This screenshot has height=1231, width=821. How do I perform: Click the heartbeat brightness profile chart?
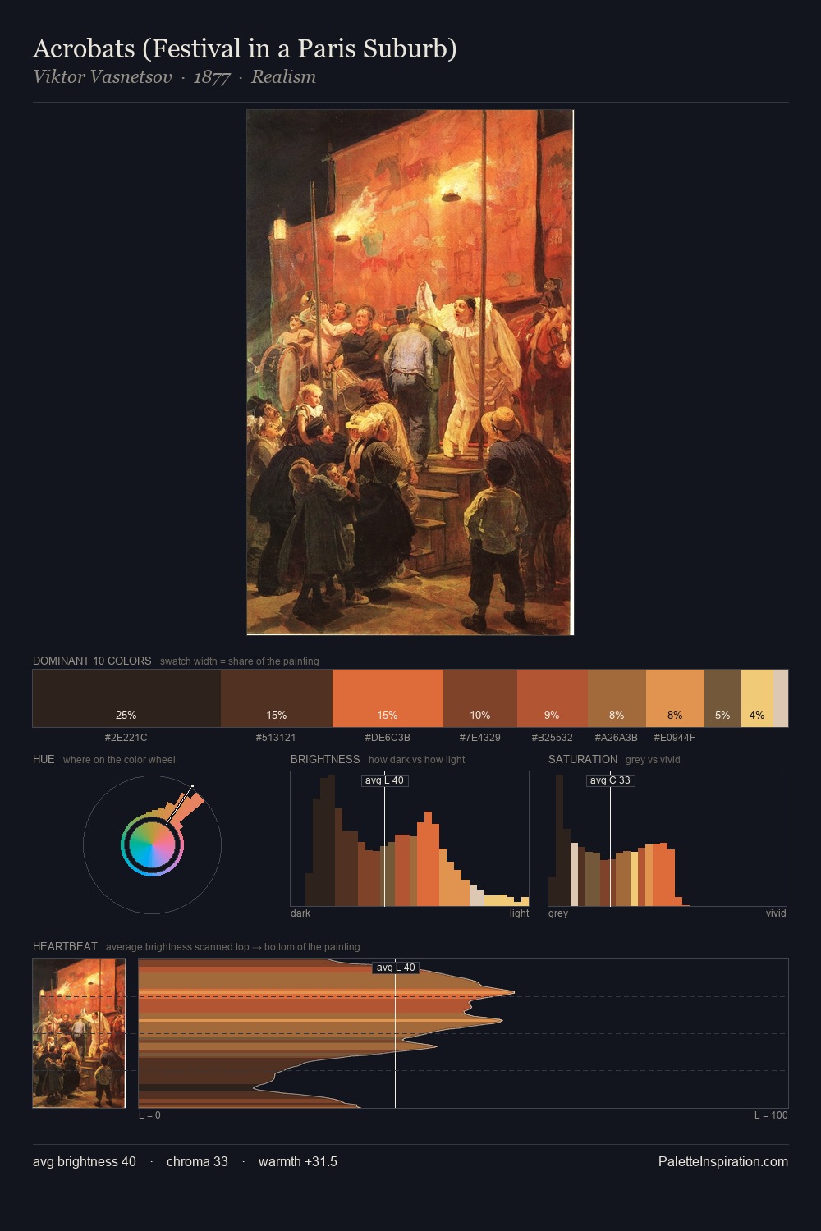(463, 1033)
